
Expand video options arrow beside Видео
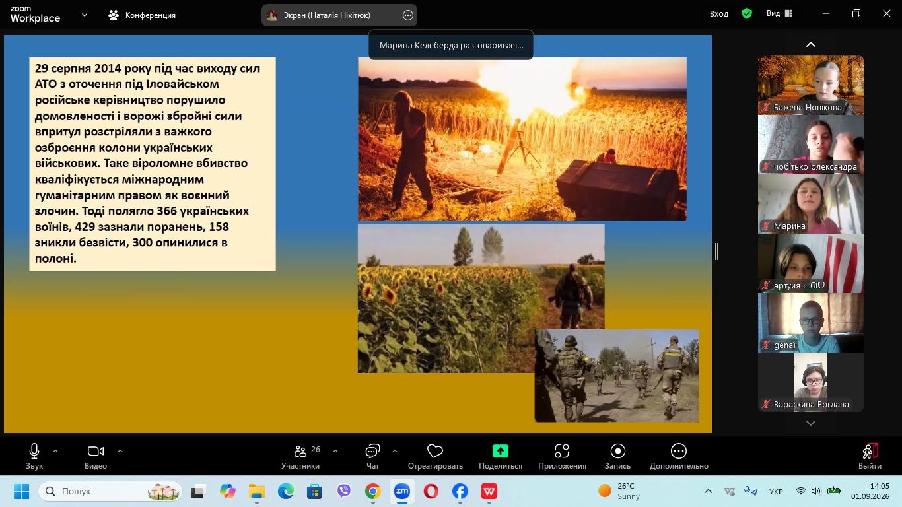click(x=120, y=451)
